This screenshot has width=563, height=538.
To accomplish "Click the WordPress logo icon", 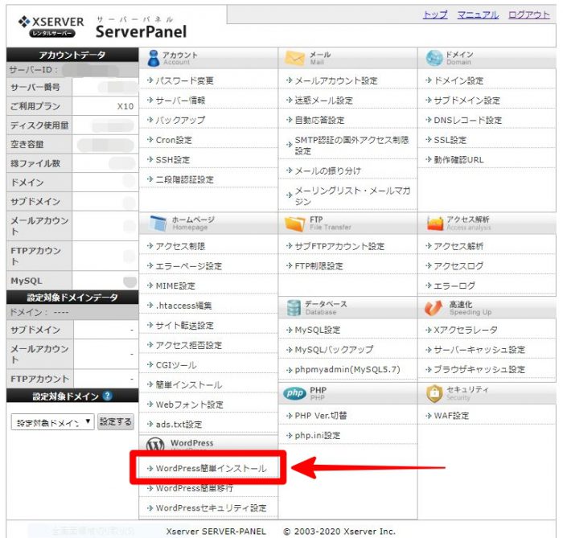I will click(155, 445).
